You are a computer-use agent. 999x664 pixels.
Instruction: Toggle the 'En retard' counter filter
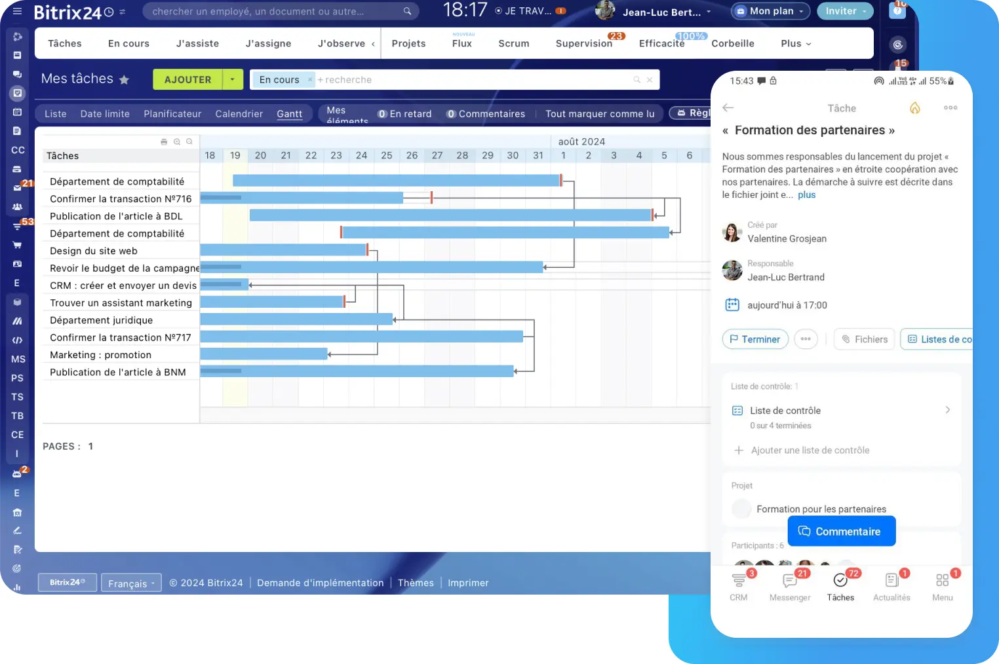click(x=404, y=114)
